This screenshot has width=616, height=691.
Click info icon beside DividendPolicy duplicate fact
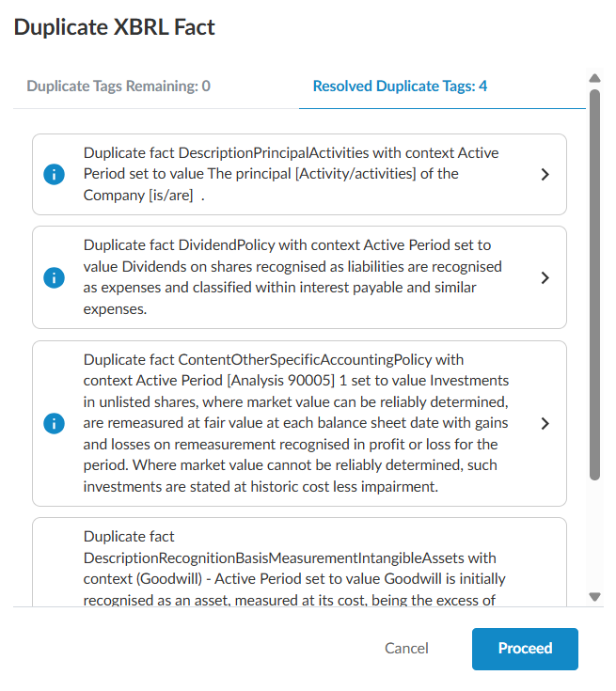click(55, 278)
